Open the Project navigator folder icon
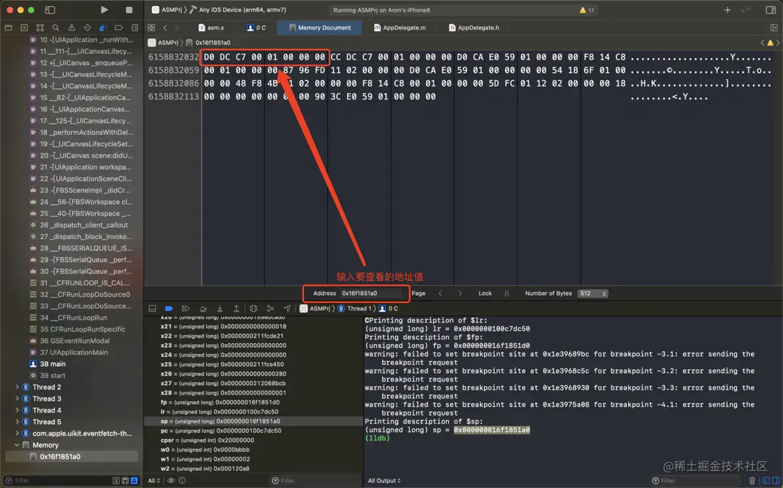Image resolution: width=783 pixels, height=488 pixels. tap(8, 28)
